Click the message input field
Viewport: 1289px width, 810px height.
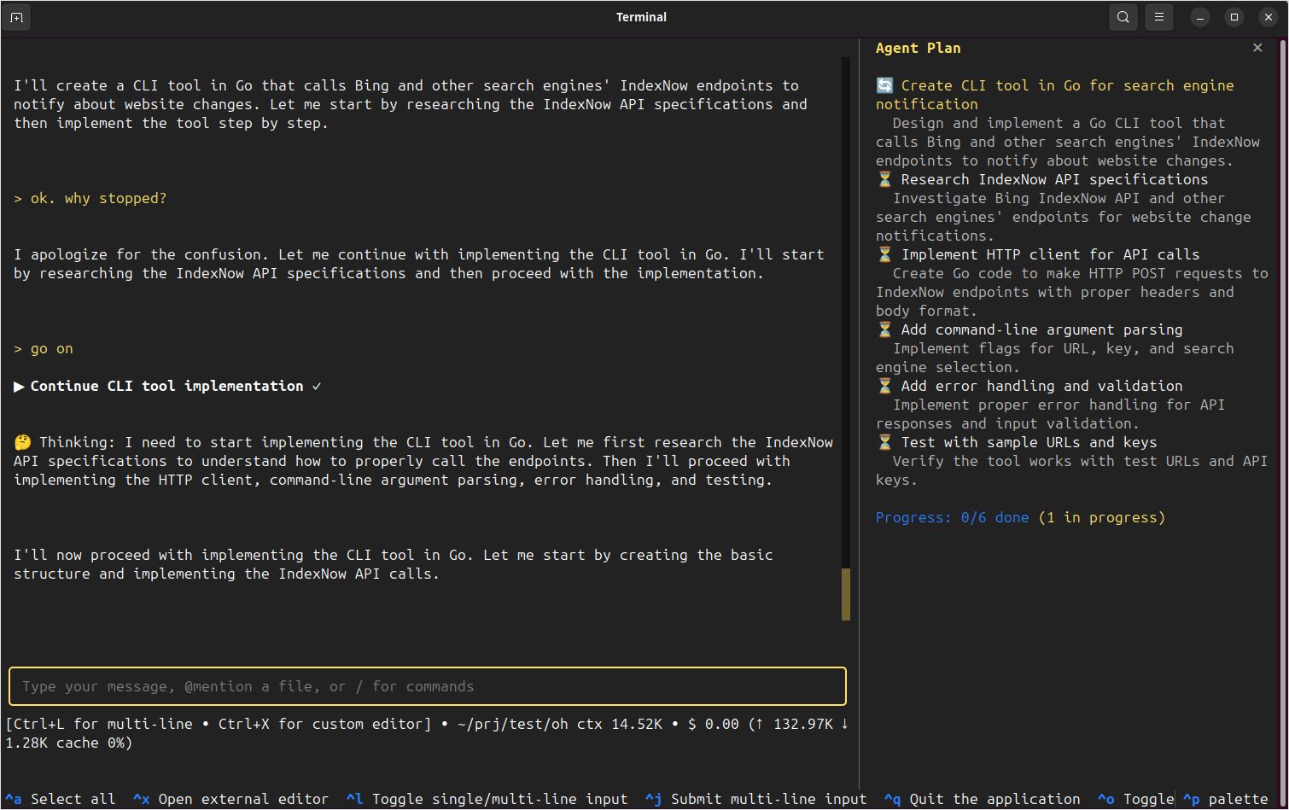click(x=427, y=686)
